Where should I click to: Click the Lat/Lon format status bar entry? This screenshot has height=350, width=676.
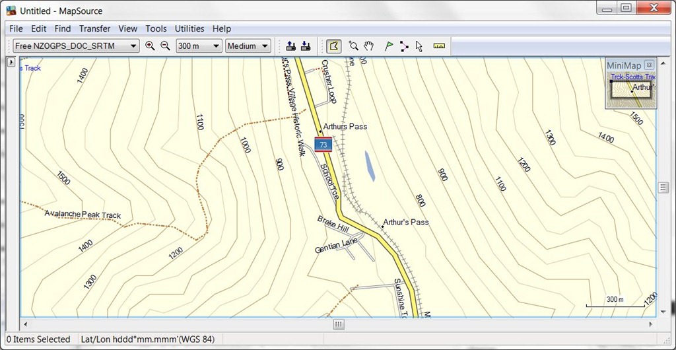pos(147,339)
